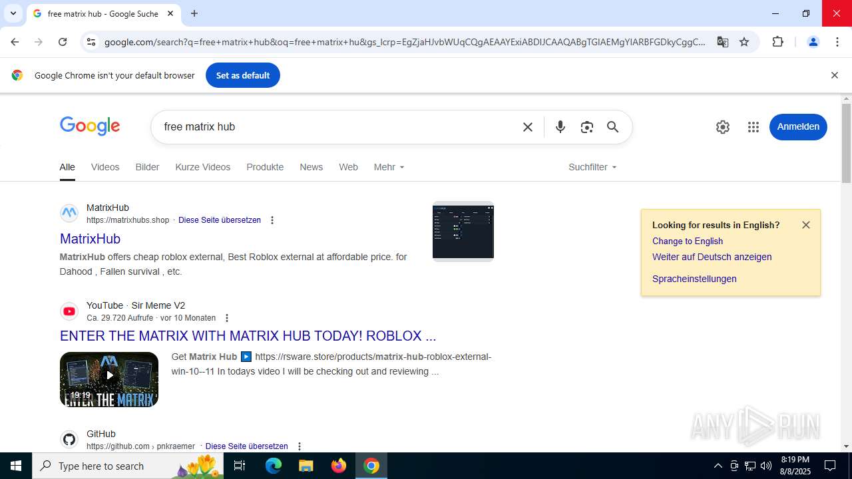This screenshot has height=479, width=852.
Task: Open the Extensions puzzle icon
Action: (777, 42)
